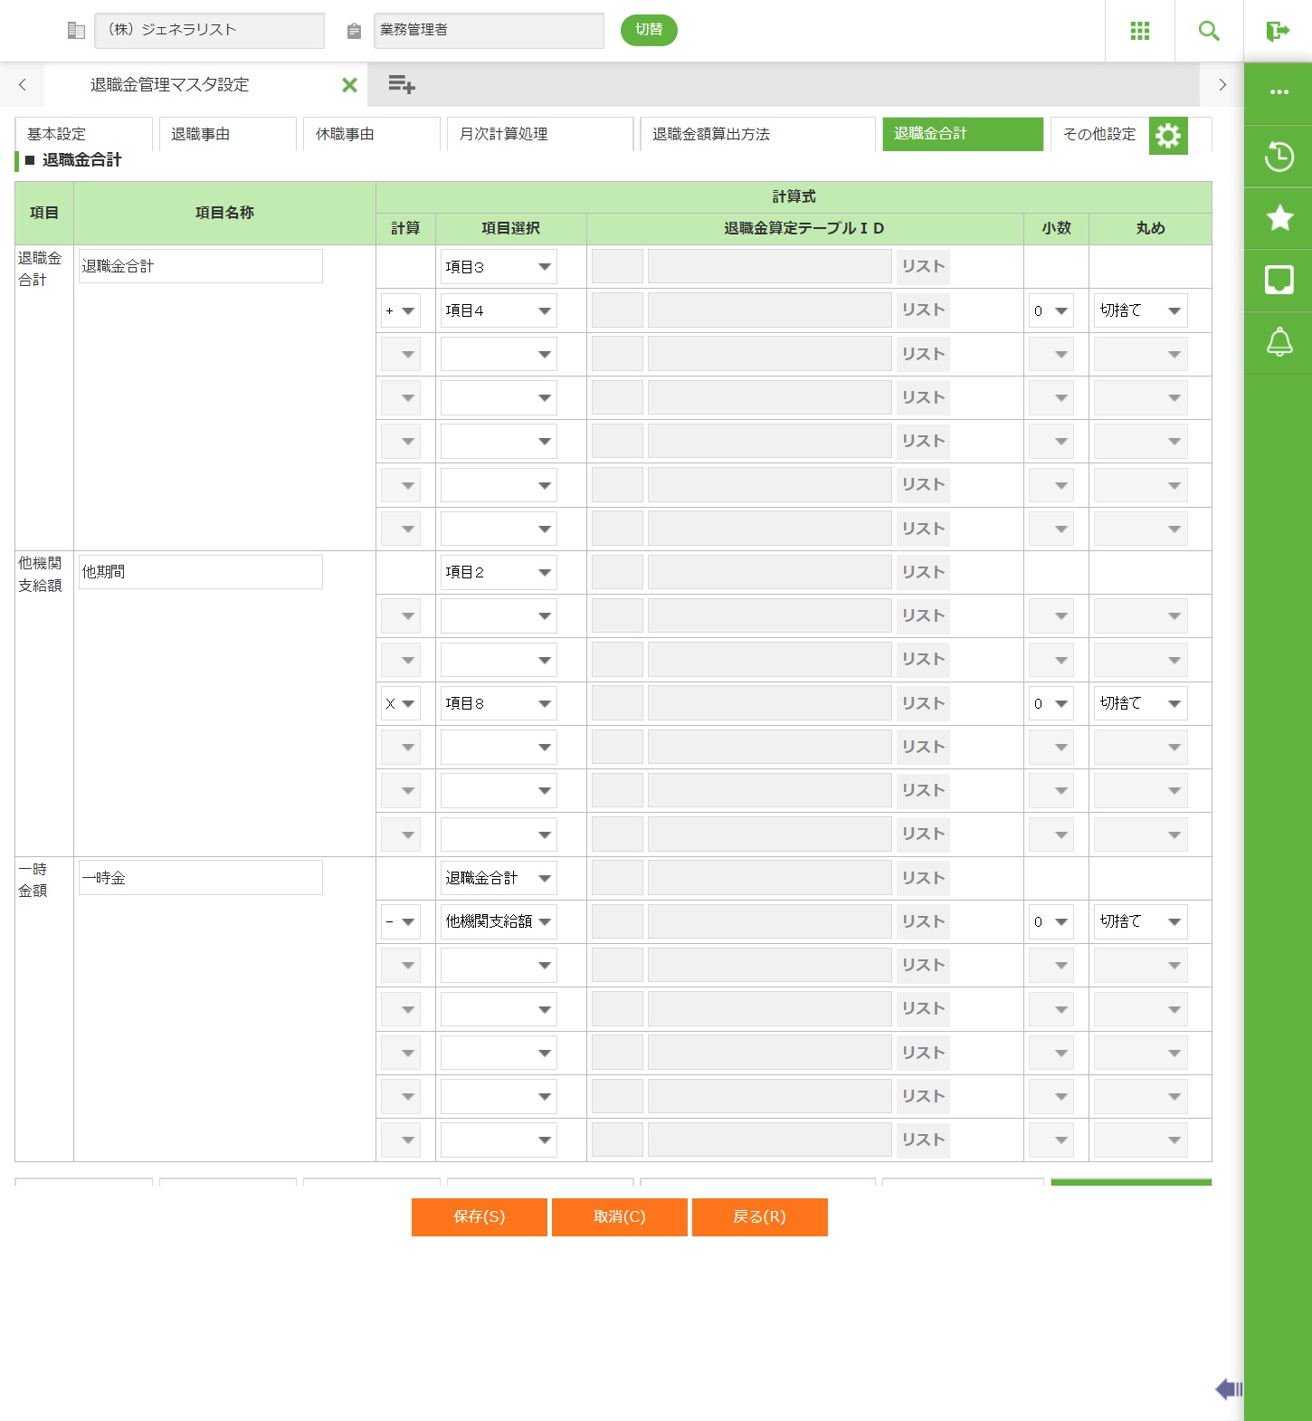Viewport: 1312px width, 1421px height.
Task: Open the apps grid menu icon
Action: [x=1140, y=31]
